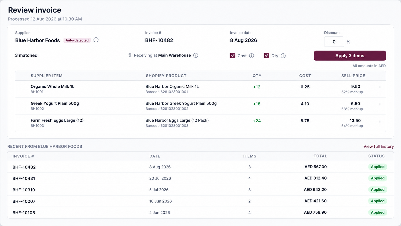Viewport: 401px width, 226px height.
Task: Open recent invoice BHF-10431 row
Action: point(200,178)
